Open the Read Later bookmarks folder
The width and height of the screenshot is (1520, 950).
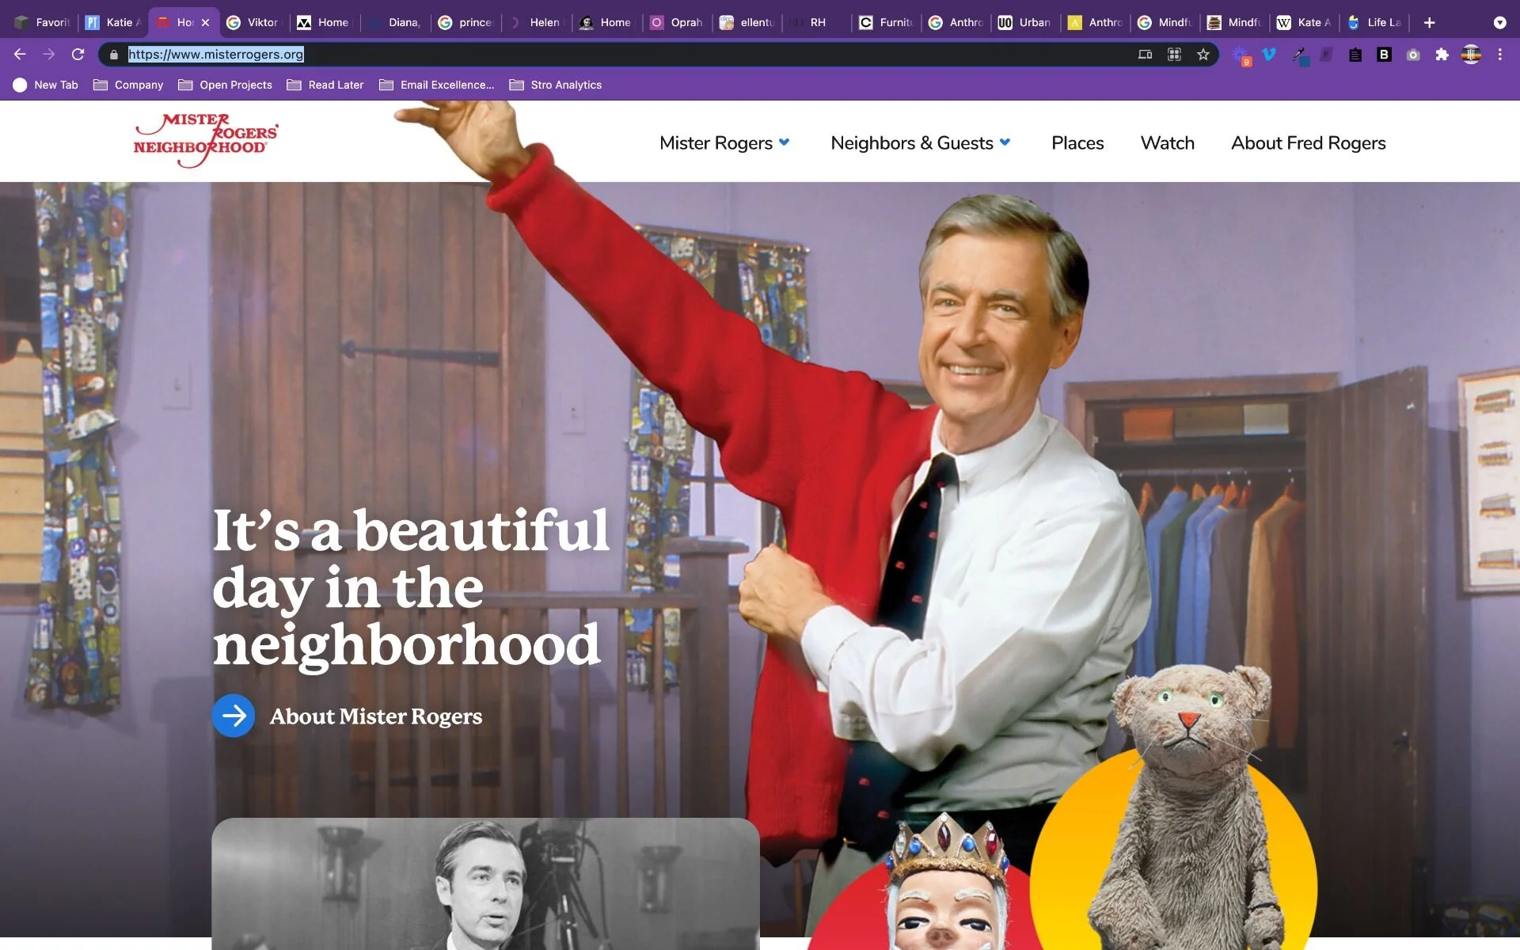[325, 85]
